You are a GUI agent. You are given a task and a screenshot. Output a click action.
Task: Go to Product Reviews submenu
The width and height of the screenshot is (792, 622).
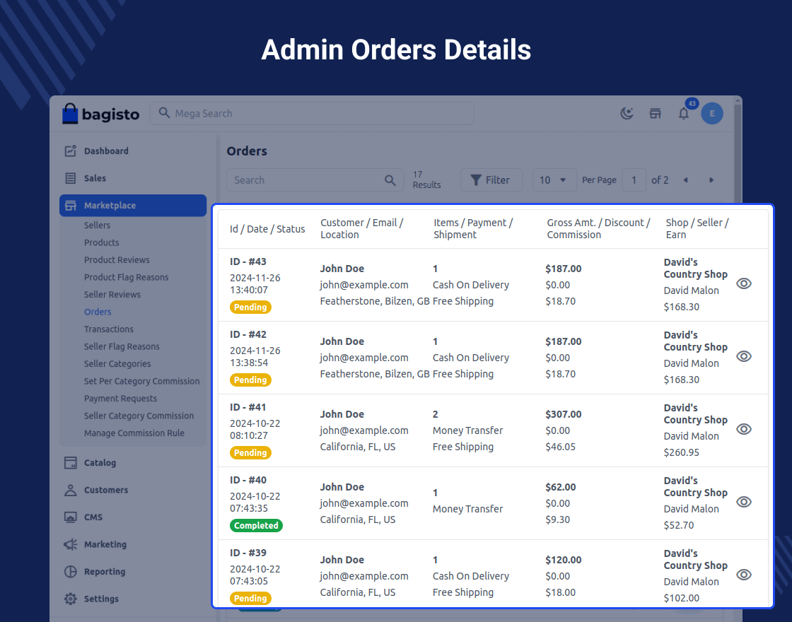pyautogui.click(x=117, y=260)
